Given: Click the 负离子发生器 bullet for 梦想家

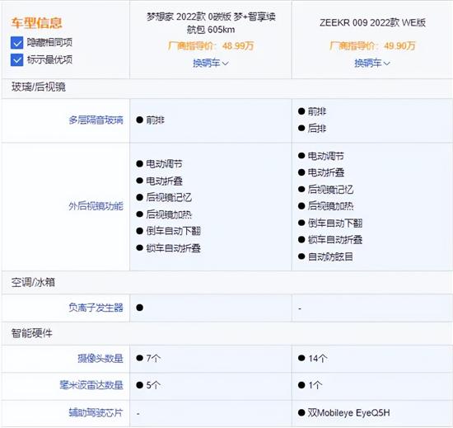Looking at the screenshot, I should (x=140, y=308).
